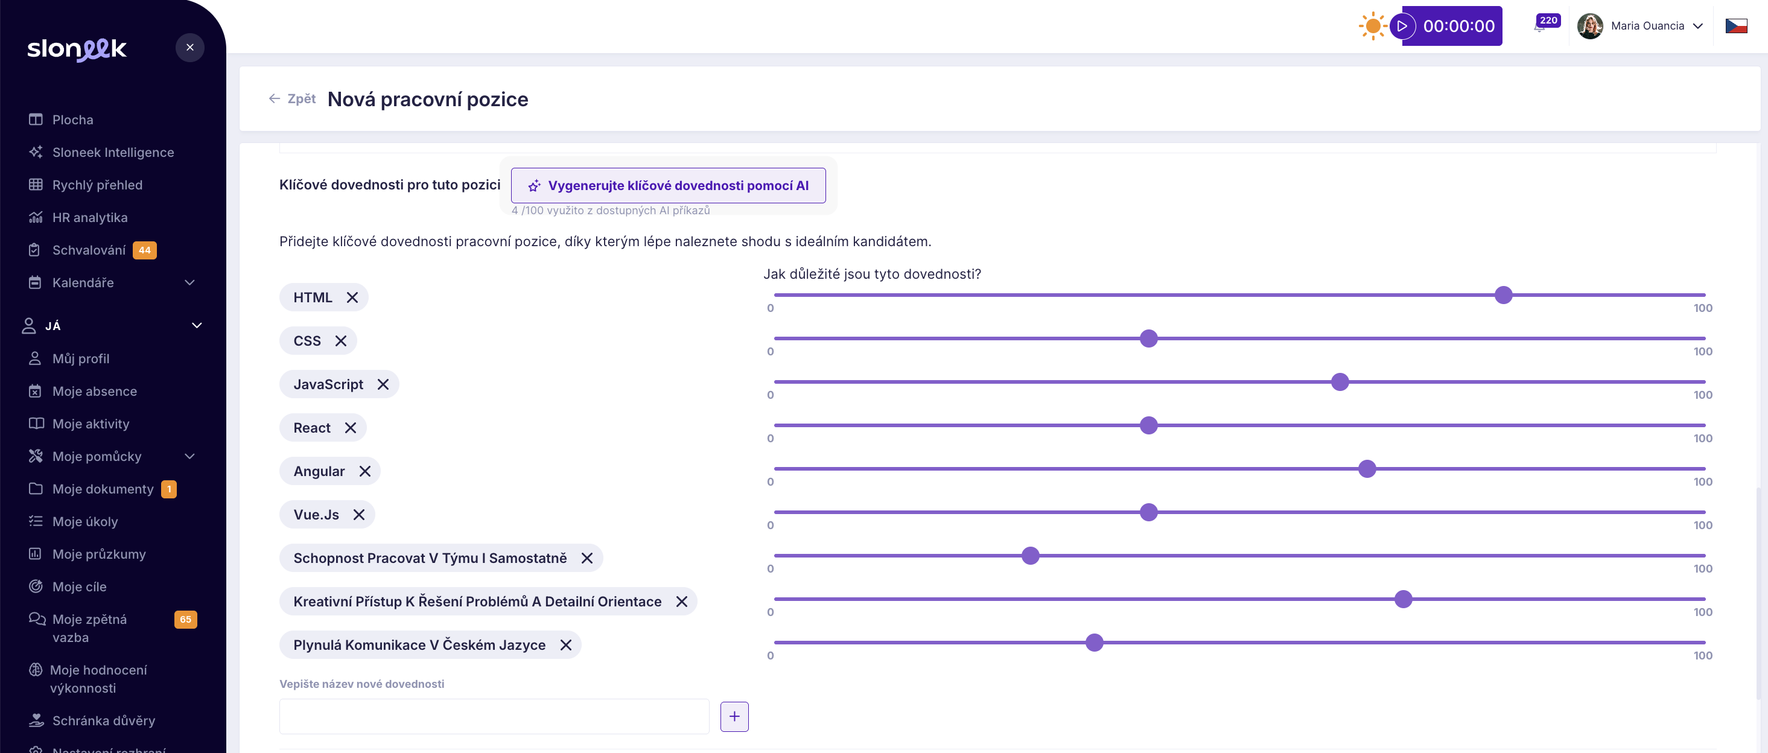The width and height of the screenshot is (1768, 753).
Task: Click the plus icon to add skill
Action: [734, 717]
